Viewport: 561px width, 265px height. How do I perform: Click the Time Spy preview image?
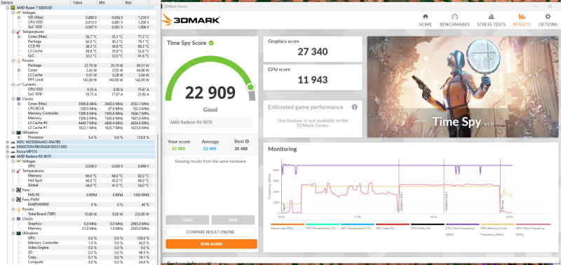[462, 87]
